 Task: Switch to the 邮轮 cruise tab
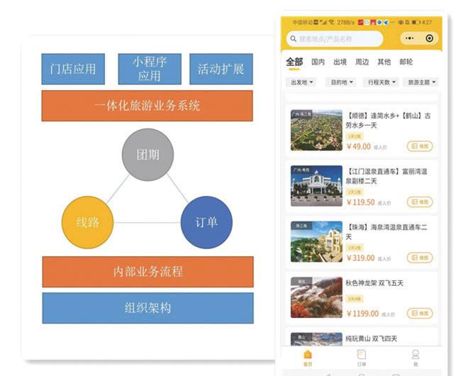coord(406,62)
